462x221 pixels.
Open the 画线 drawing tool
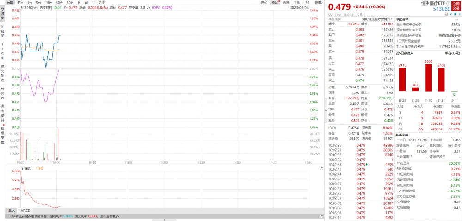286,2
